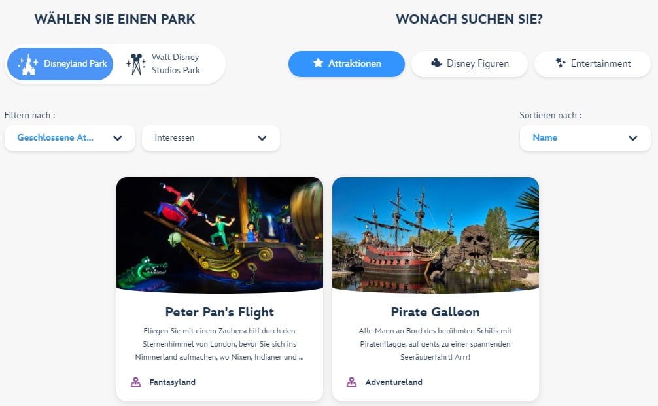Open the Pirate Galleon title link

pyautogui.click(x=435, y=312)
